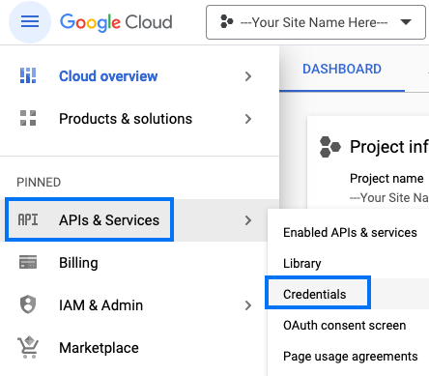Click the API icon beside APIs & Services
Image resolution: width=429 pixels, height=376 pixels.
coord(28,220)
